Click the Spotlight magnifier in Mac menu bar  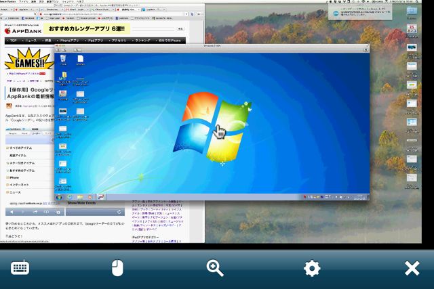[417, 1]
